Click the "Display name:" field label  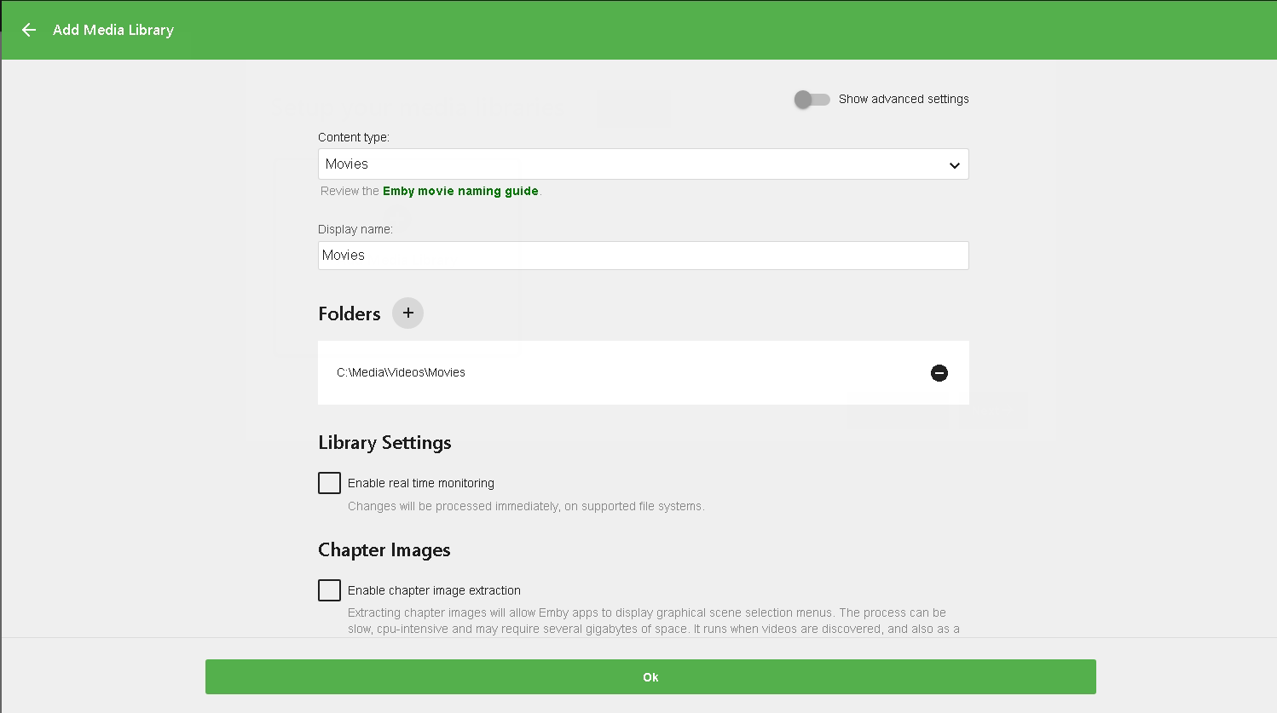pos(355,229)
